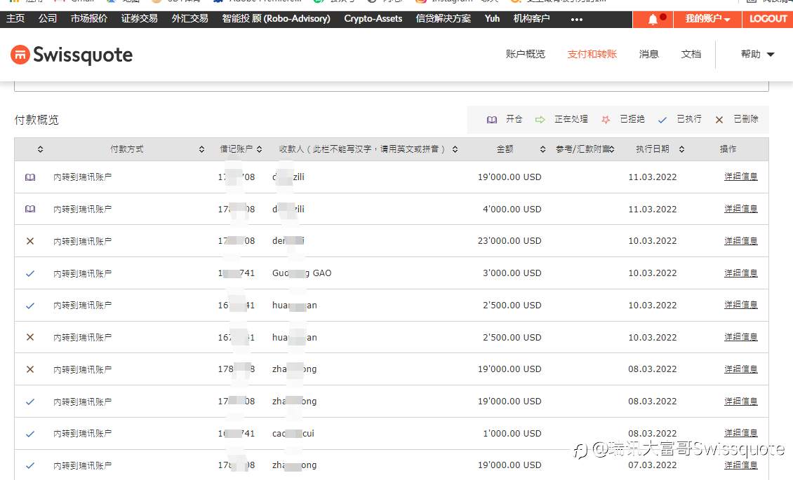
Task: Switch to the 支付和转账 tab
Action: [x=592, y=54]
